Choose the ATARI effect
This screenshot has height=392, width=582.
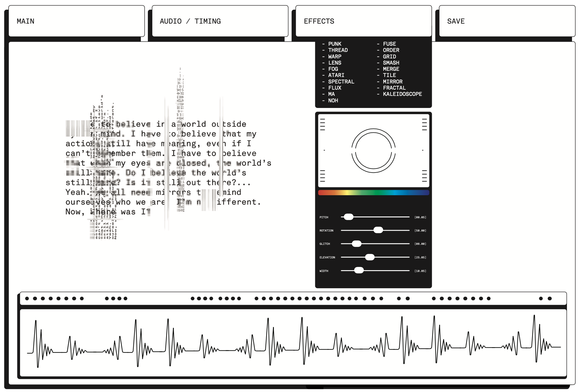[x=336, y=75]
